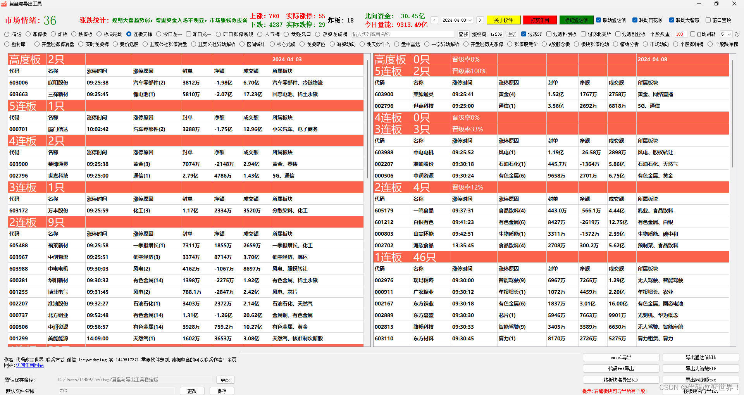Select the 开盘啦涨停复盘 radio option
The height and width of the screenshot is (395, 744).
tap(54, 44)
